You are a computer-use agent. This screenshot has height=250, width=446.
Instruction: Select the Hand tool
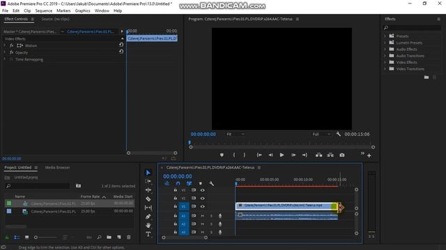[148, 225]
